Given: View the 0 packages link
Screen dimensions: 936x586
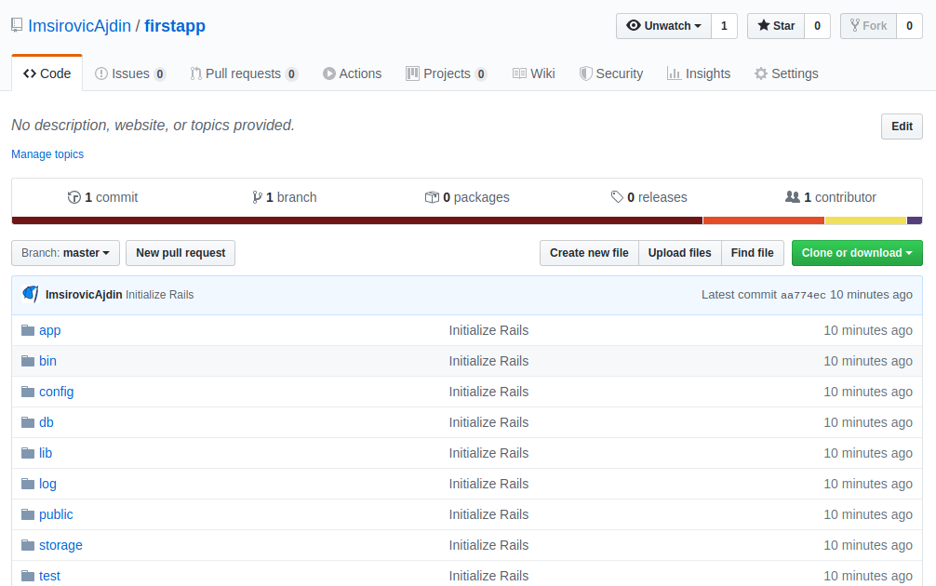Looking at the screenshot, I should click(467, 197).
